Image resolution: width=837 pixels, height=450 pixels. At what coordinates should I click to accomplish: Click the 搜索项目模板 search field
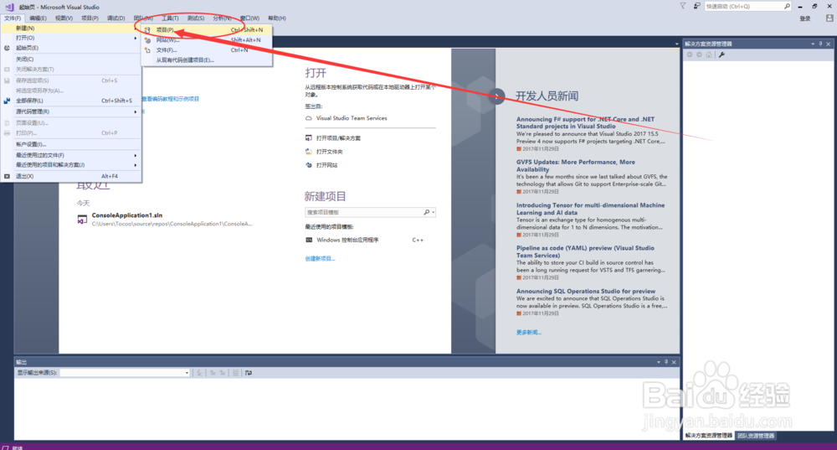click(x=366, y=212)
